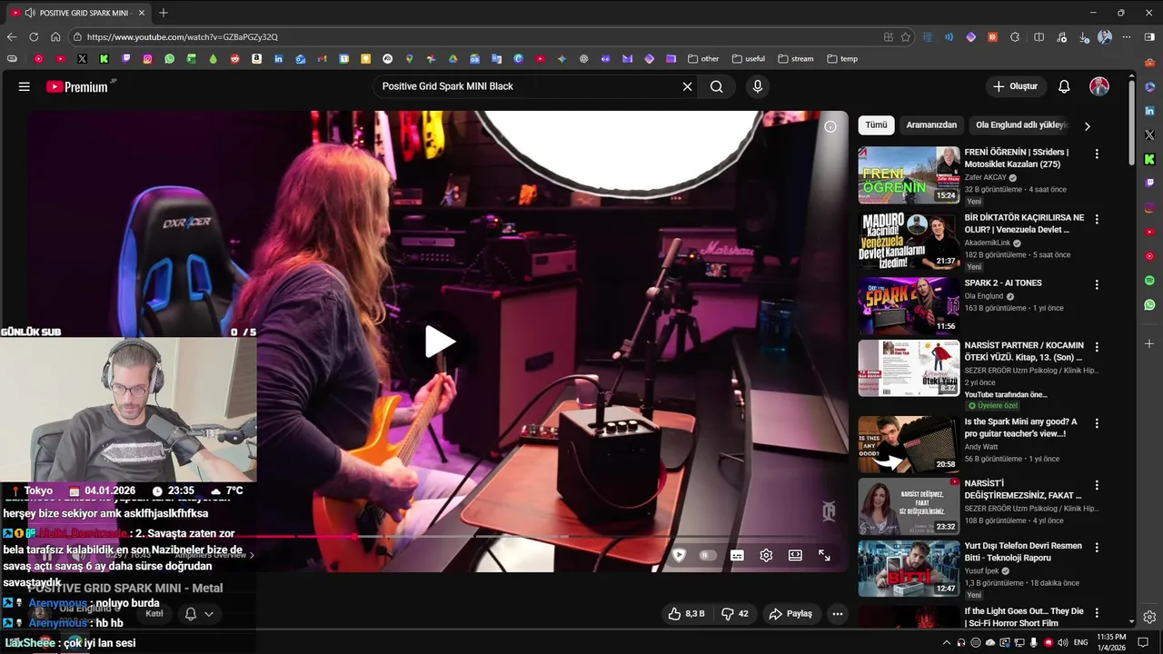
Task: Open browser extensions puzzle icon
Action: tap(1015, 37)
